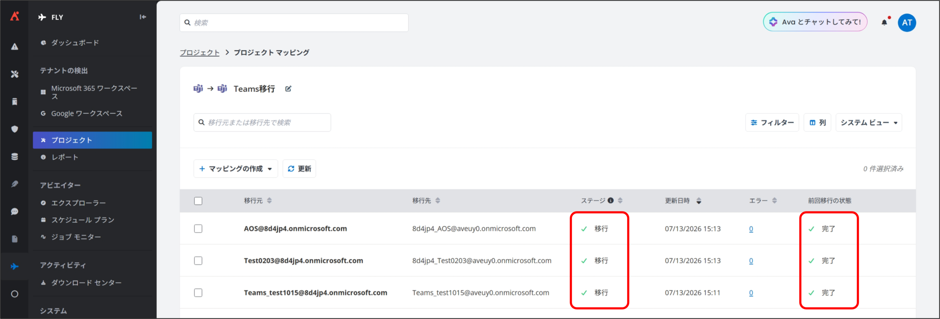Click the notification bell icon
Screen dimensions: 940x319
tap(884, 22)
